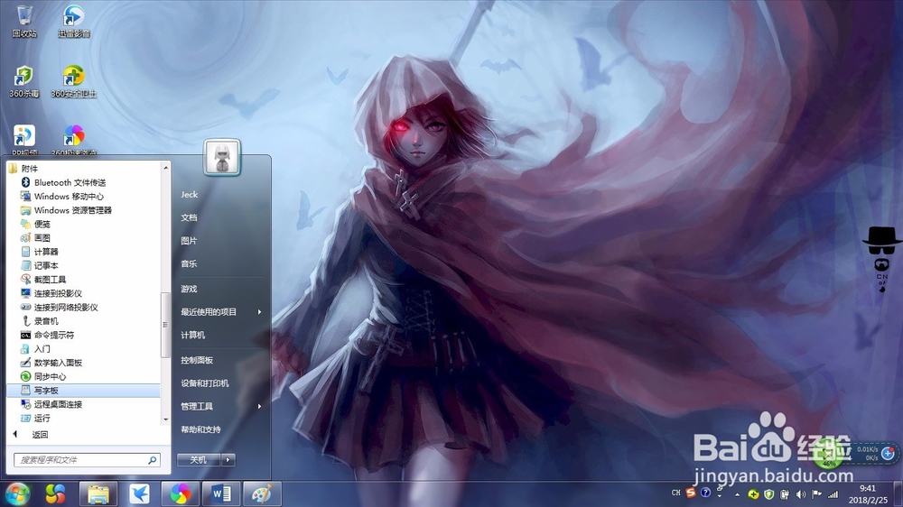Click the Sogou input method tray icon

691,493
